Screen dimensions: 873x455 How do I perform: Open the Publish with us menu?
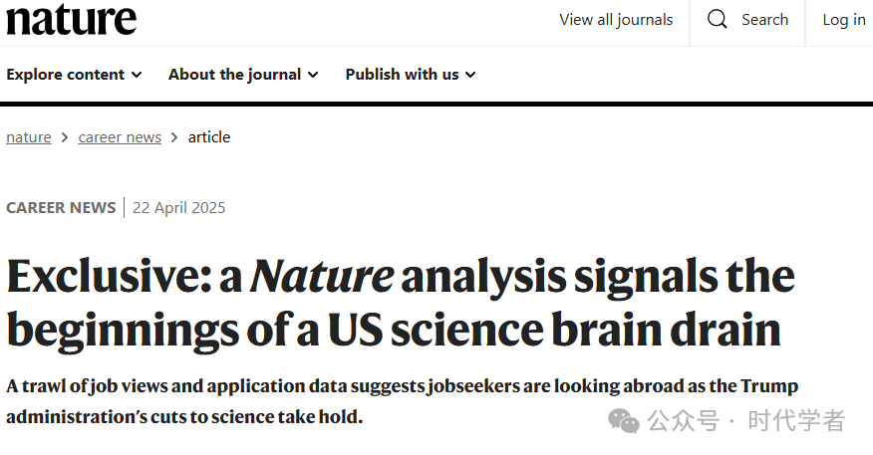(x=411, y=75)
